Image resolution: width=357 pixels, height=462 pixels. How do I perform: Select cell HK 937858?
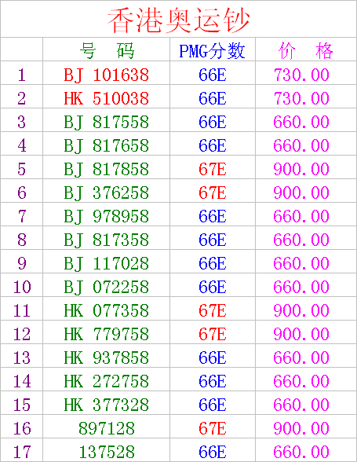point(106,357)
